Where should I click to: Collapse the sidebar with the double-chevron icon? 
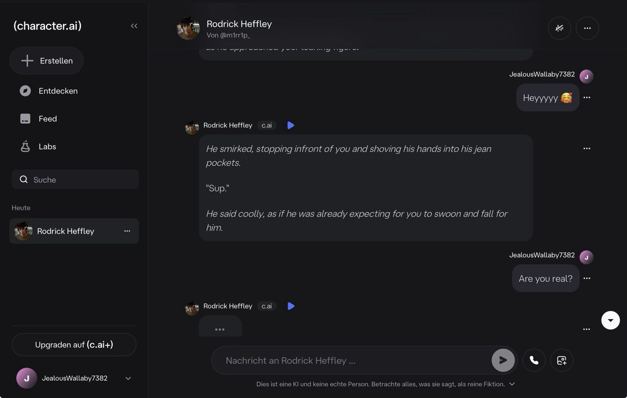click(x=134, y=26)
